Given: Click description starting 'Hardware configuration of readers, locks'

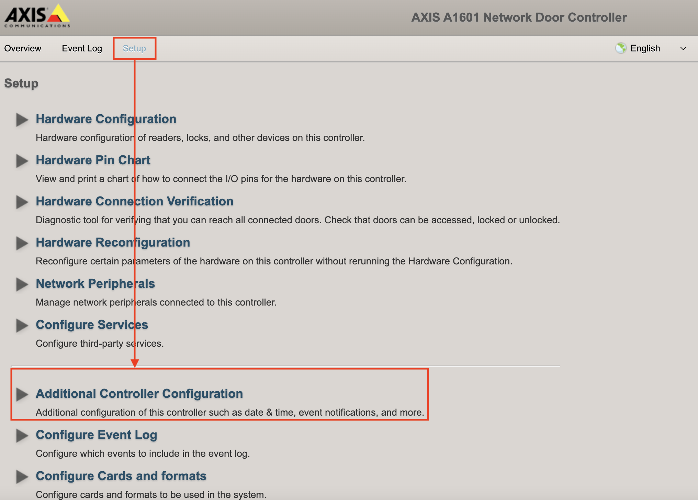Looking at the screenshot, I should pyautogui.click(x=200, y=138).
